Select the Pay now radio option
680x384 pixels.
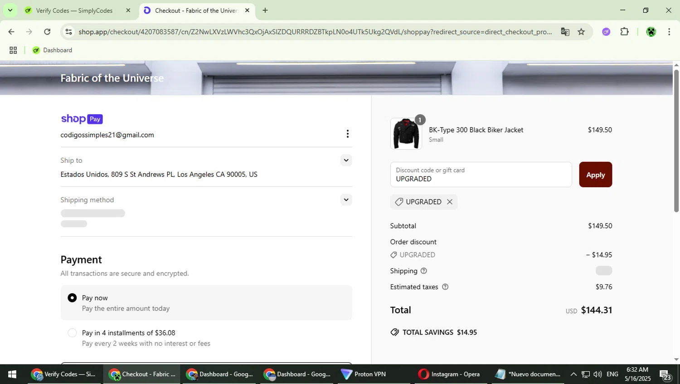pos(72,298)
